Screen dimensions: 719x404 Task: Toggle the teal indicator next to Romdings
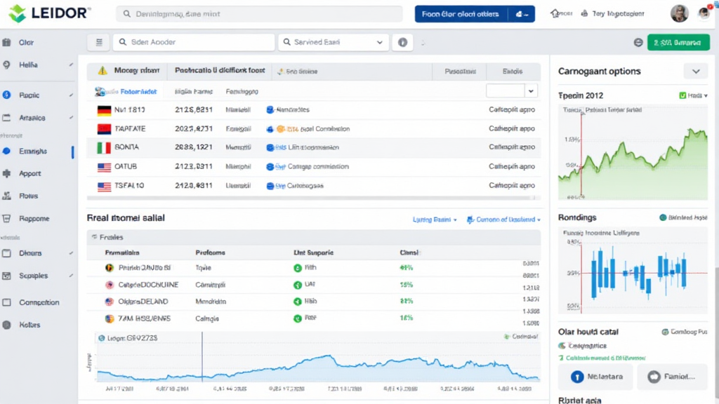(x=663, y=217)
